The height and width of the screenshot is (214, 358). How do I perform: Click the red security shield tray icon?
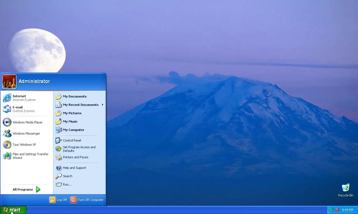[337, 210]
